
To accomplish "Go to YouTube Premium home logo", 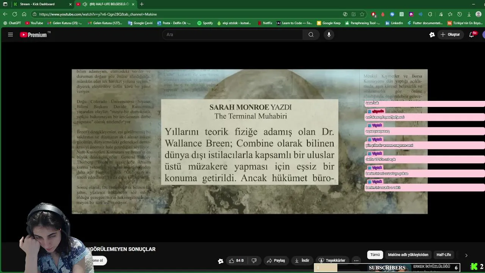I will pyautogui.click(x=35, y=35).
